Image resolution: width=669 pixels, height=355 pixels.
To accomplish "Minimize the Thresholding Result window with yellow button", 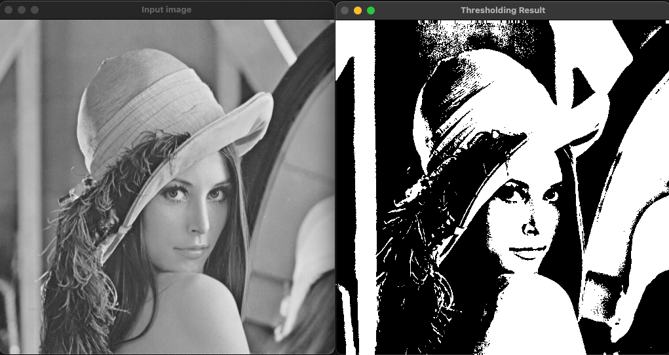I will pos(358,10).
